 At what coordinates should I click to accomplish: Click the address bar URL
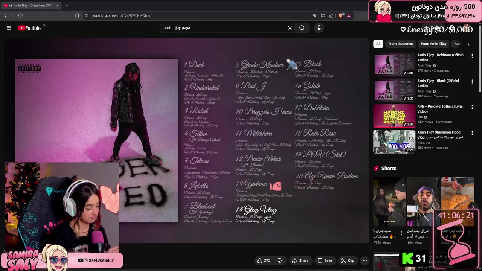click(121, 15)
